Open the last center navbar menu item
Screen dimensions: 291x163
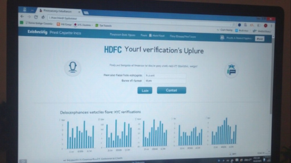pyautogui.click(x=183, y=37)
